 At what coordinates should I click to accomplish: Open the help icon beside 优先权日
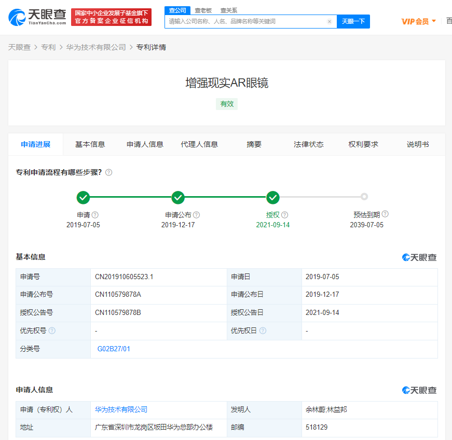[x=263, y=331]
